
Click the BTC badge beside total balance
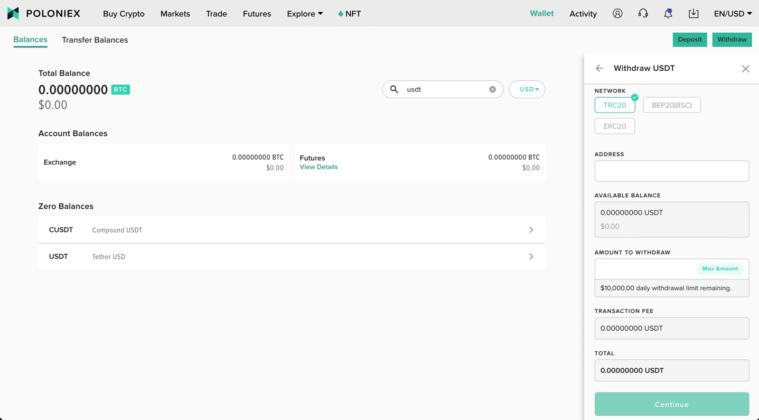[x=120, y=90]
